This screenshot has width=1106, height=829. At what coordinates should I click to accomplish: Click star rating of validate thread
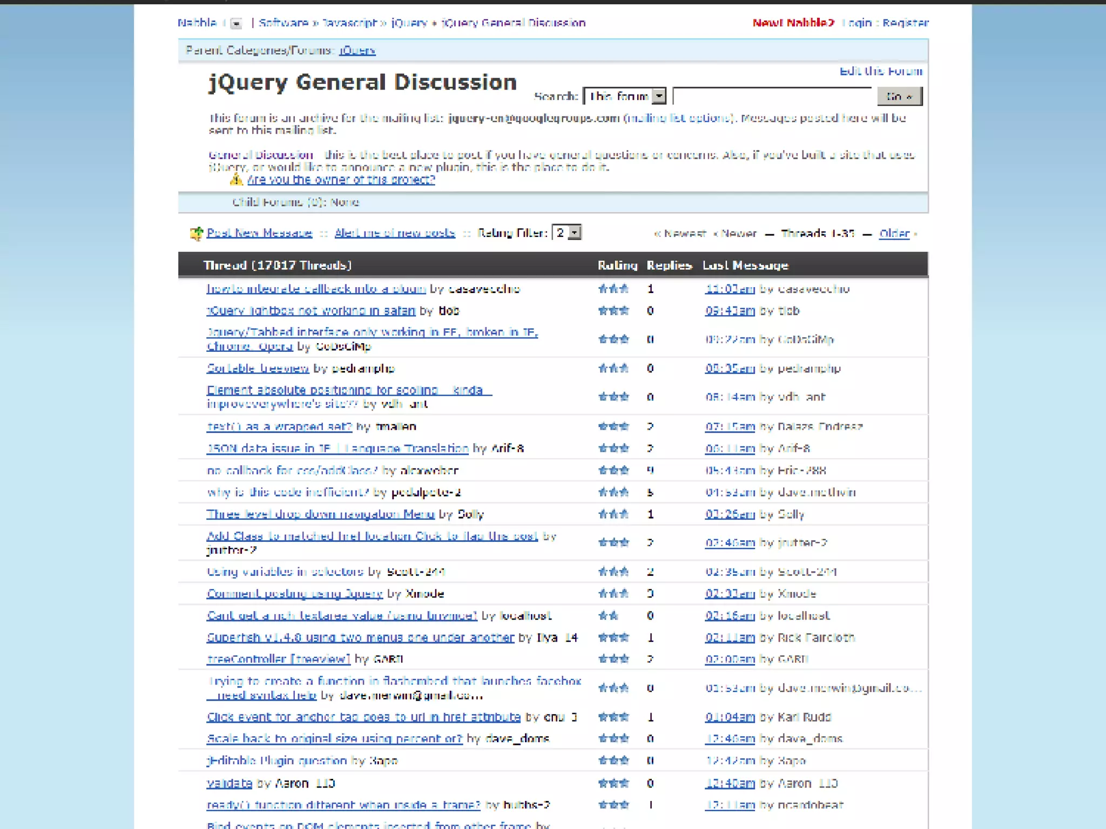point(613,783)
